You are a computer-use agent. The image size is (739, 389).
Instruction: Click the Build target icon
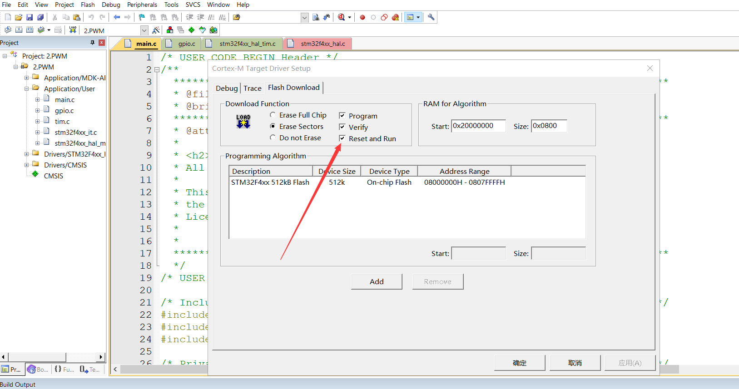(19, 30)
